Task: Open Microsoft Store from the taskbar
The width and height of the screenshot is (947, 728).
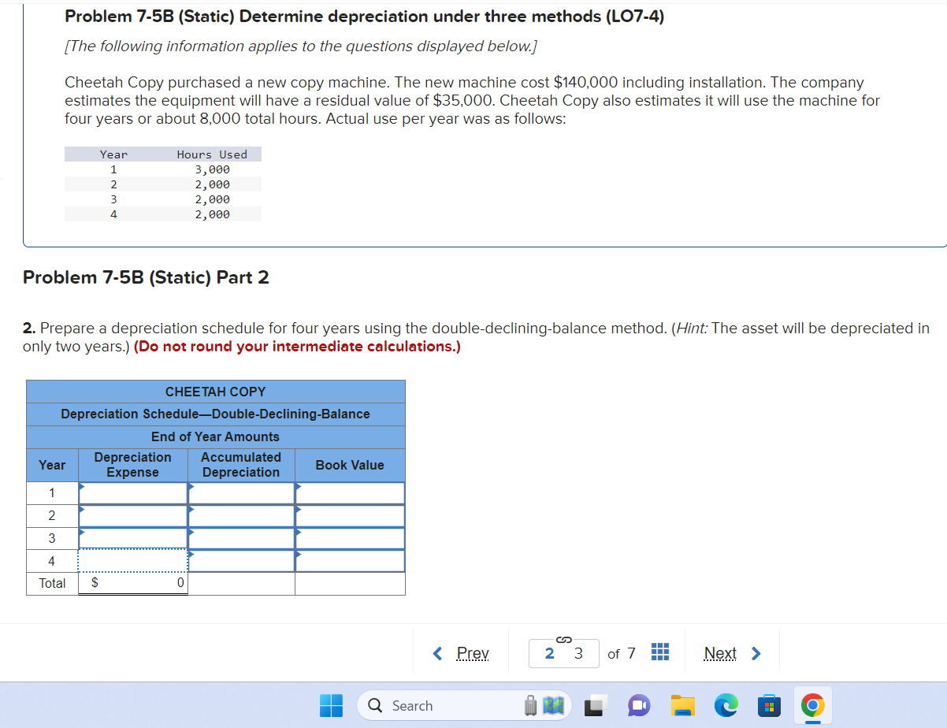Action: coord(769,705)
